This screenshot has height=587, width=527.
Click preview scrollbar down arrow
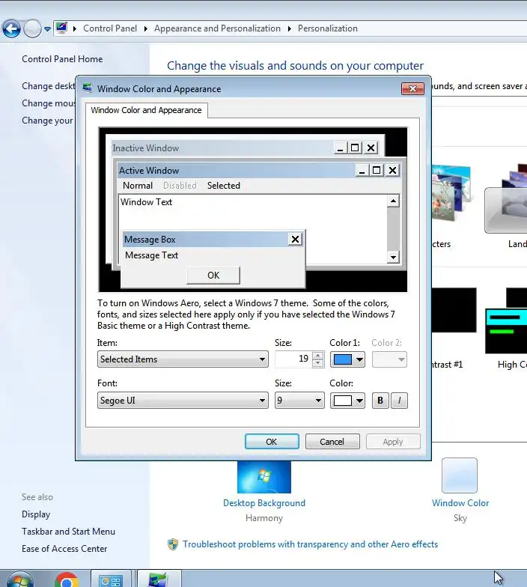click(393, 257)
